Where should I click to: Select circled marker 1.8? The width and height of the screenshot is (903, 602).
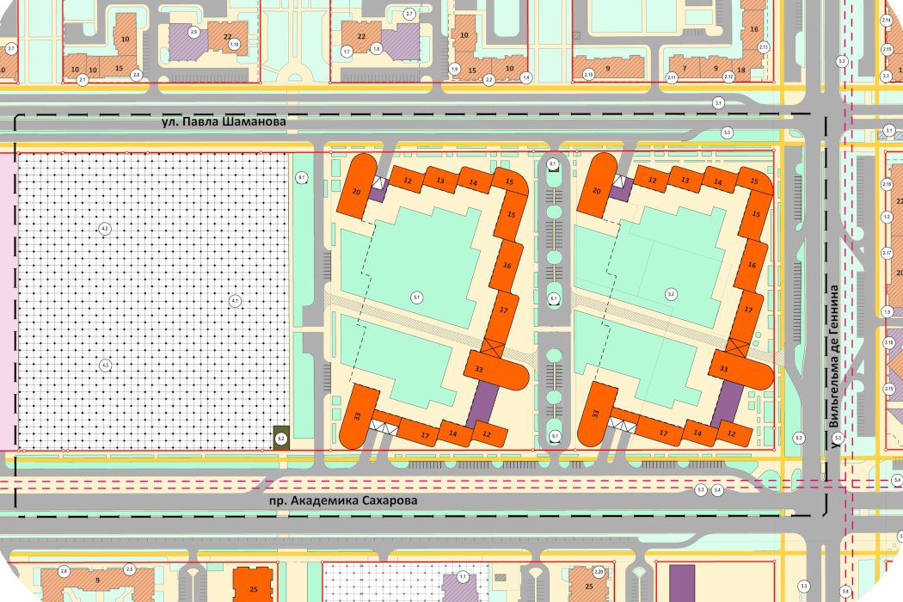(x=376, y=49)
